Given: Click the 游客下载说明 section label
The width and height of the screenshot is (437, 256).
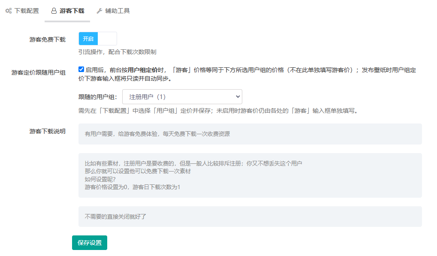Looking at the screenshot, I should [48, 131].
